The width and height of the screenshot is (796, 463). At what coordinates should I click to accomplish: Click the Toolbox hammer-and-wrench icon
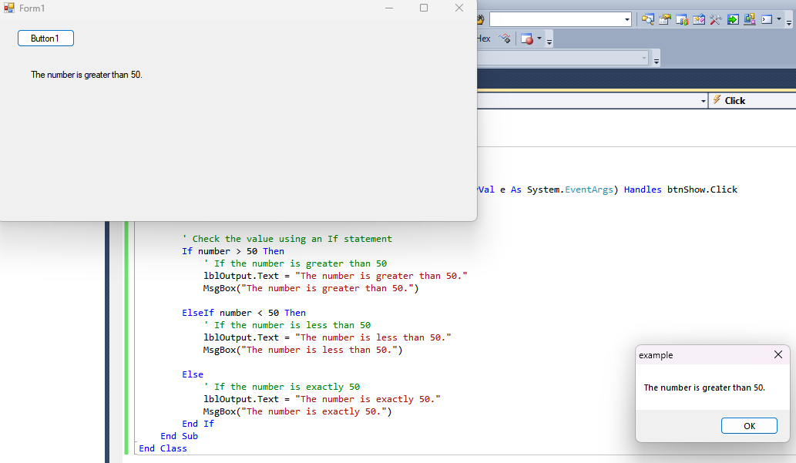click(716, 19)
